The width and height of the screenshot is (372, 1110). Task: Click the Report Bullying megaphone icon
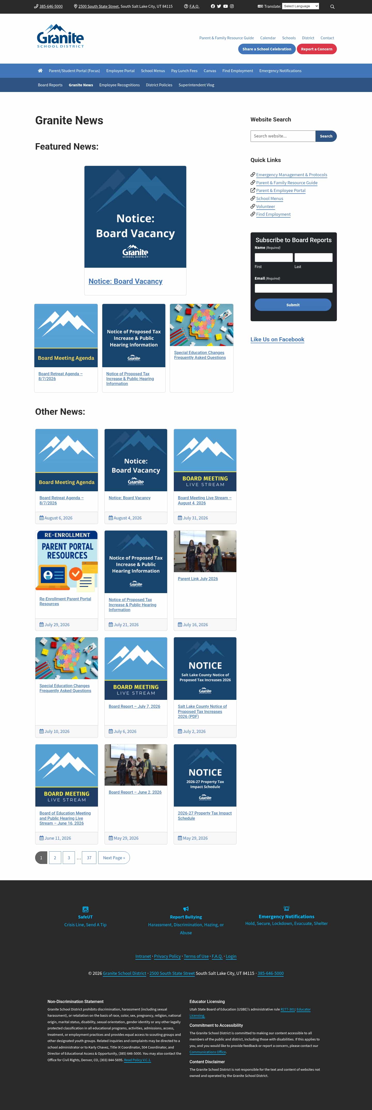pos(186,909)
